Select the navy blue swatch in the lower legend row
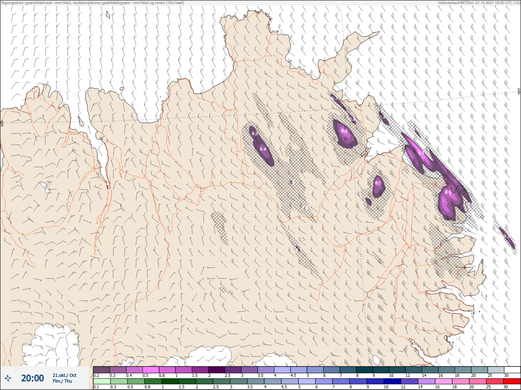 (x=392, y=381)
